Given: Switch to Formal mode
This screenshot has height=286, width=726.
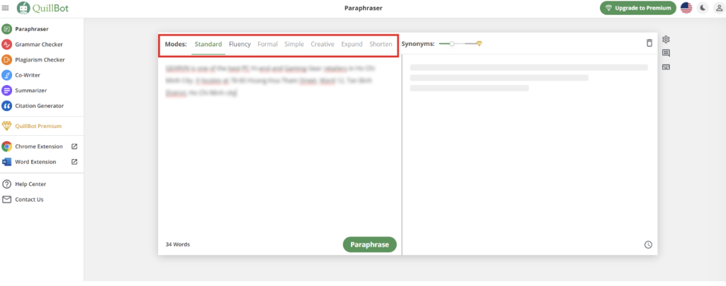Looking at the screenshot, I should [267, 45].
